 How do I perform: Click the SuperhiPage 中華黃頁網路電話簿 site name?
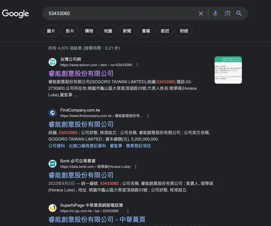[92, 205]
